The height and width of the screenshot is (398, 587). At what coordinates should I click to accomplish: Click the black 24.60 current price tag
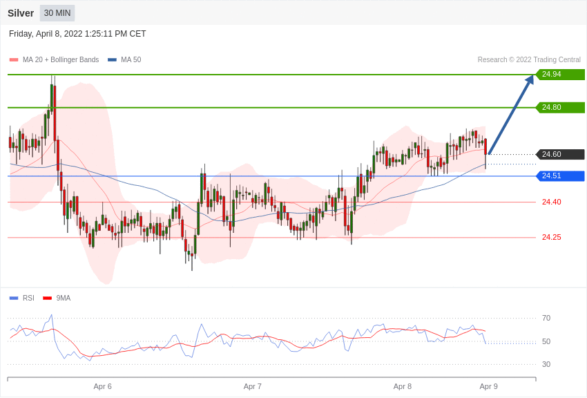click(x=560, y=154)
